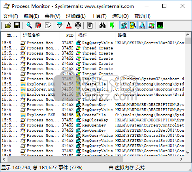Select the Thread Exit operation cell
This screenshot has height=172, width=192.
pyautogui.click(x=95, y=100)
